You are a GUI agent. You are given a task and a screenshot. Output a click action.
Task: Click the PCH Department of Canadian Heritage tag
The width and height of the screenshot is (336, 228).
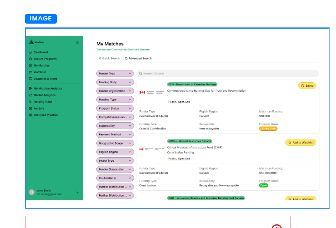(192, 84)
